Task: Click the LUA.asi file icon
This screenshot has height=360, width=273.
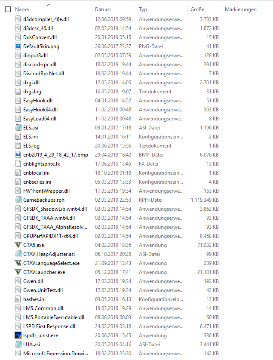Action: [x=18, y=345]
